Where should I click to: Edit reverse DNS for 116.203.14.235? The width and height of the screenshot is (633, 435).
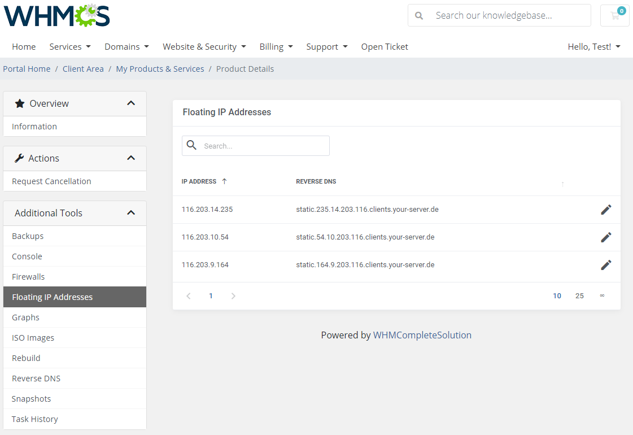pos(606,210)
